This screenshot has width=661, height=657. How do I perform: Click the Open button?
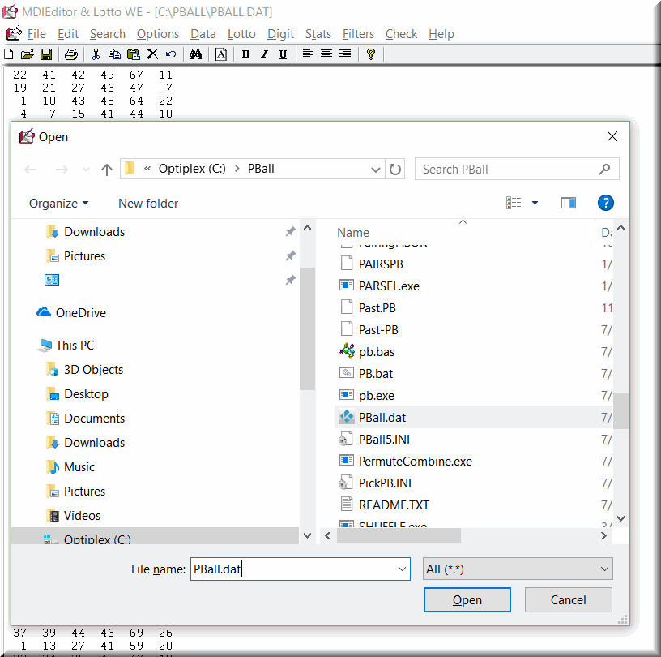click(467, 600)
